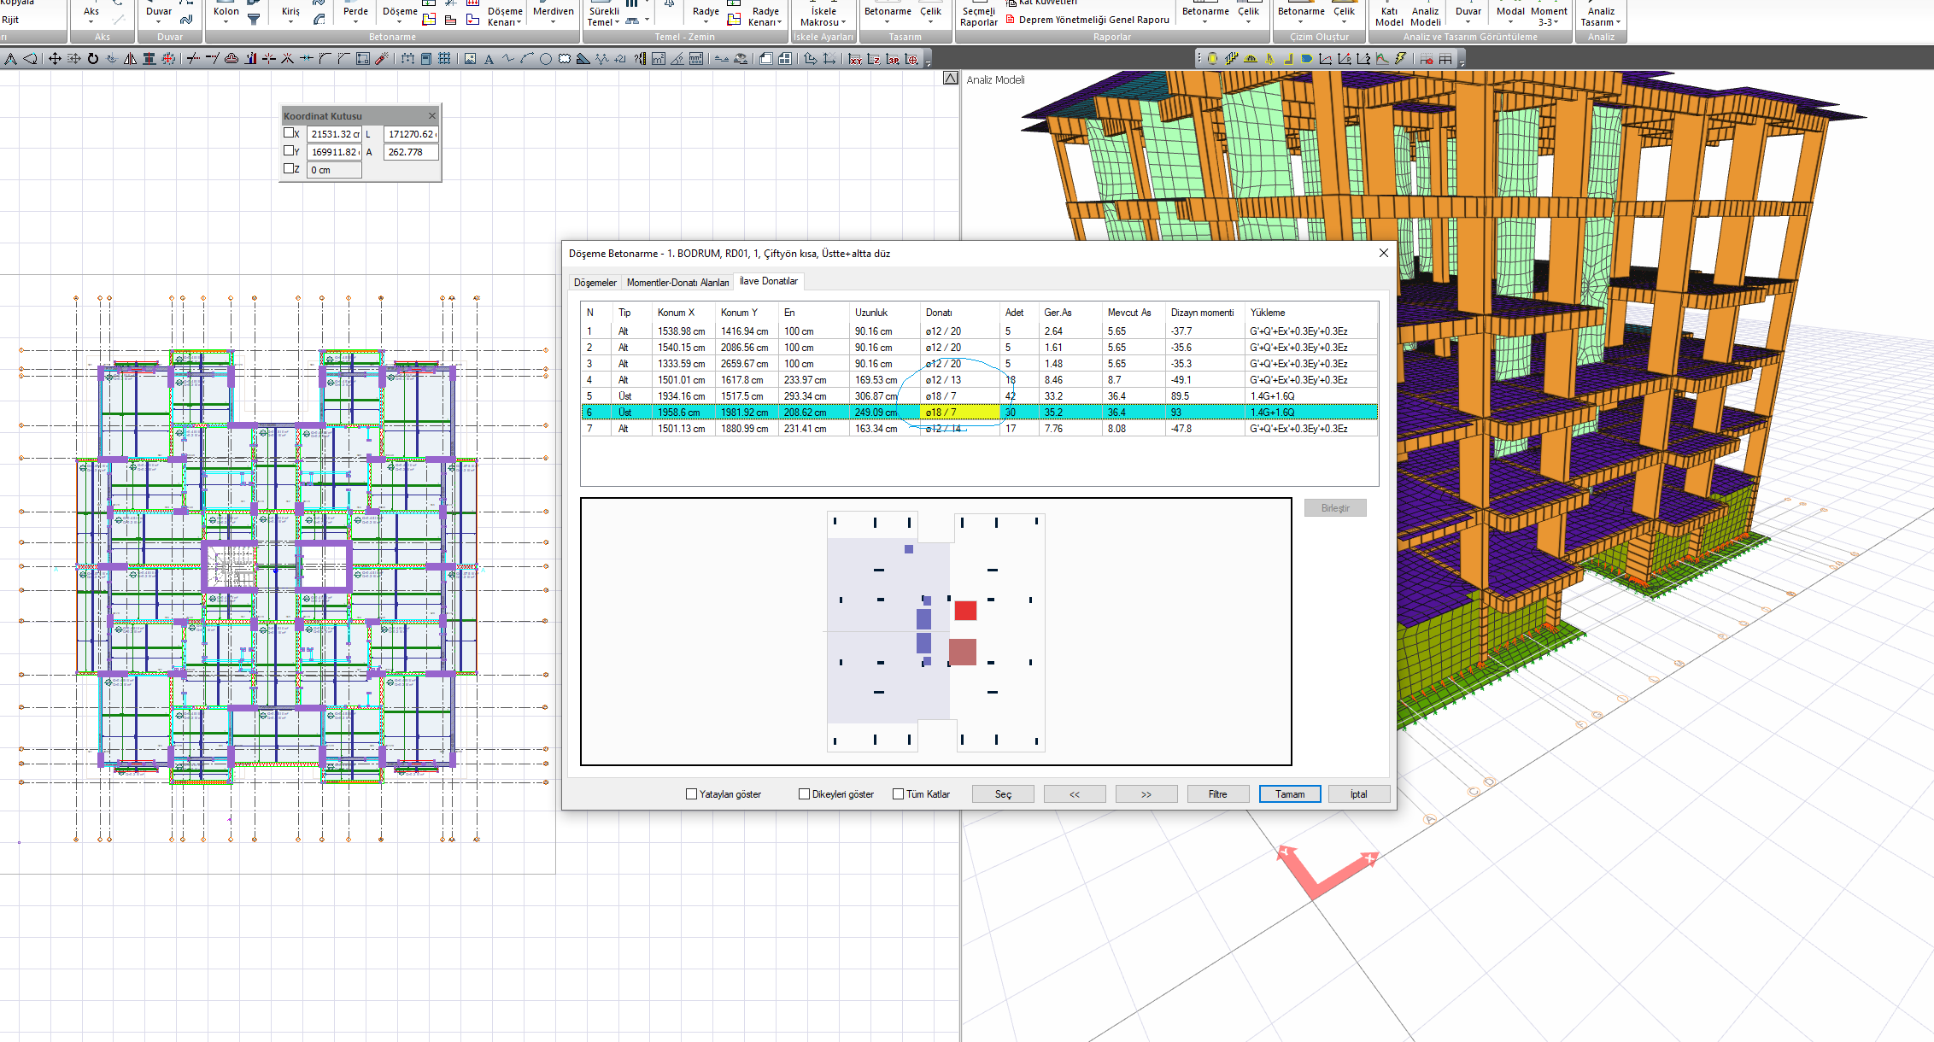Select row 5 with ø18 / 7 rebar
1934x1042 pixels.
[979, 396]
